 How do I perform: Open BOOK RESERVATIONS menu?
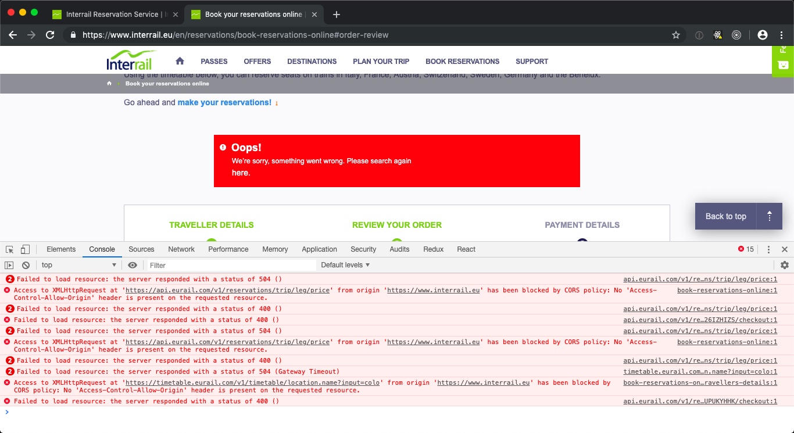(462, 61)
